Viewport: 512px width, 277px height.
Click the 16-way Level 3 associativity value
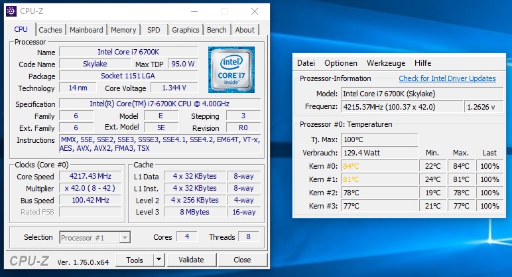244,212
